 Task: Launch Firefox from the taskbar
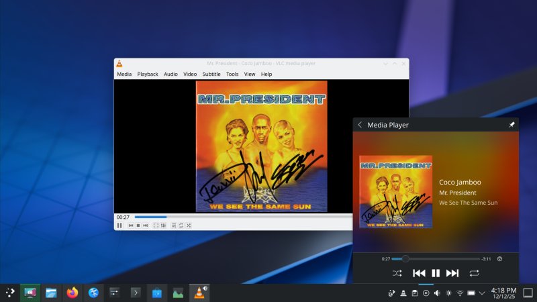72,293
